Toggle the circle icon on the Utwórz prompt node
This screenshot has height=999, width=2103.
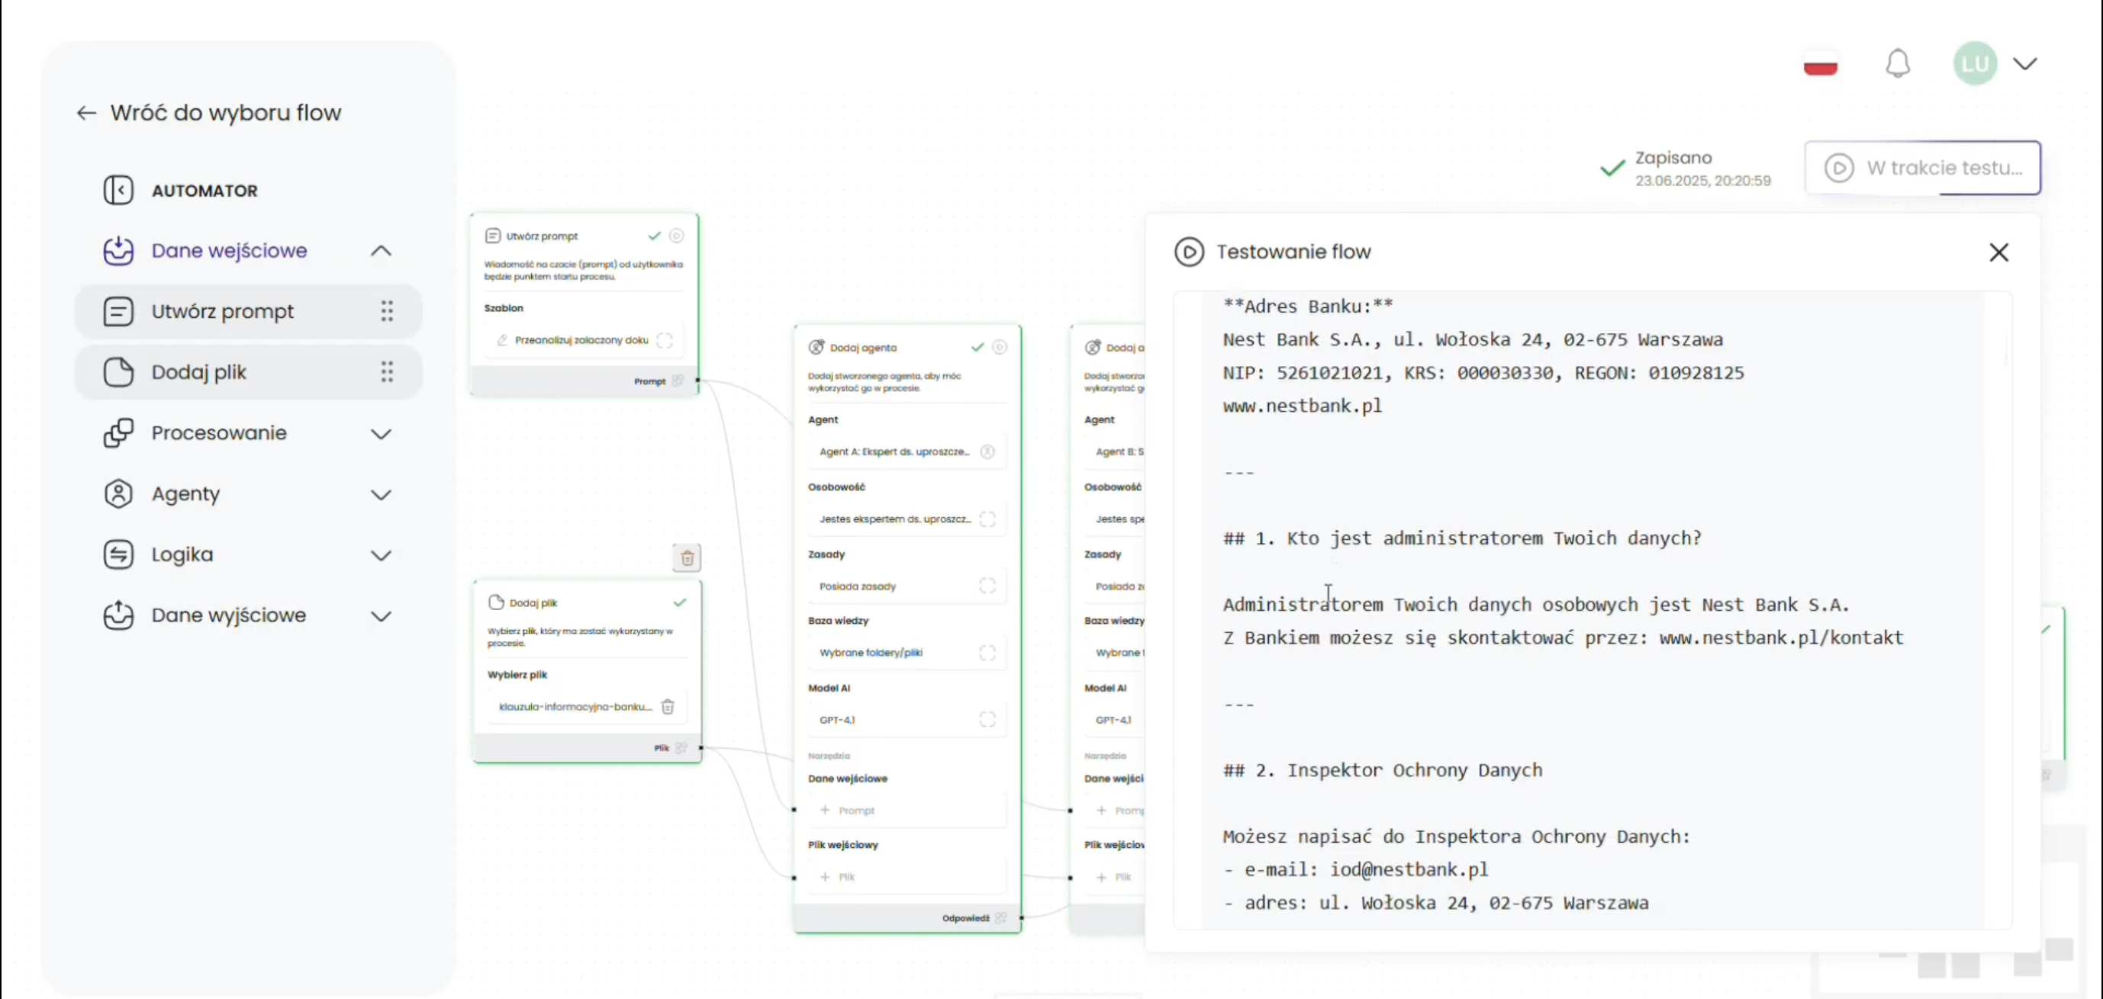(676, 236)
